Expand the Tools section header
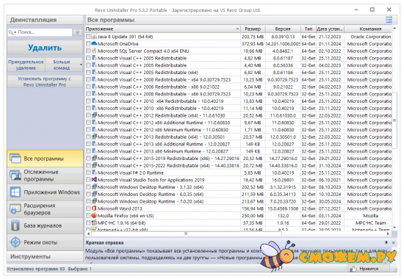Viewport: 404px width, 279px height. (x=45, y=256)
